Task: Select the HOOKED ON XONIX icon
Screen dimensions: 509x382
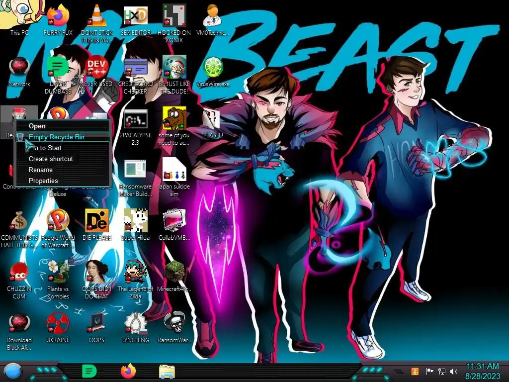Action: coord(174,23)
